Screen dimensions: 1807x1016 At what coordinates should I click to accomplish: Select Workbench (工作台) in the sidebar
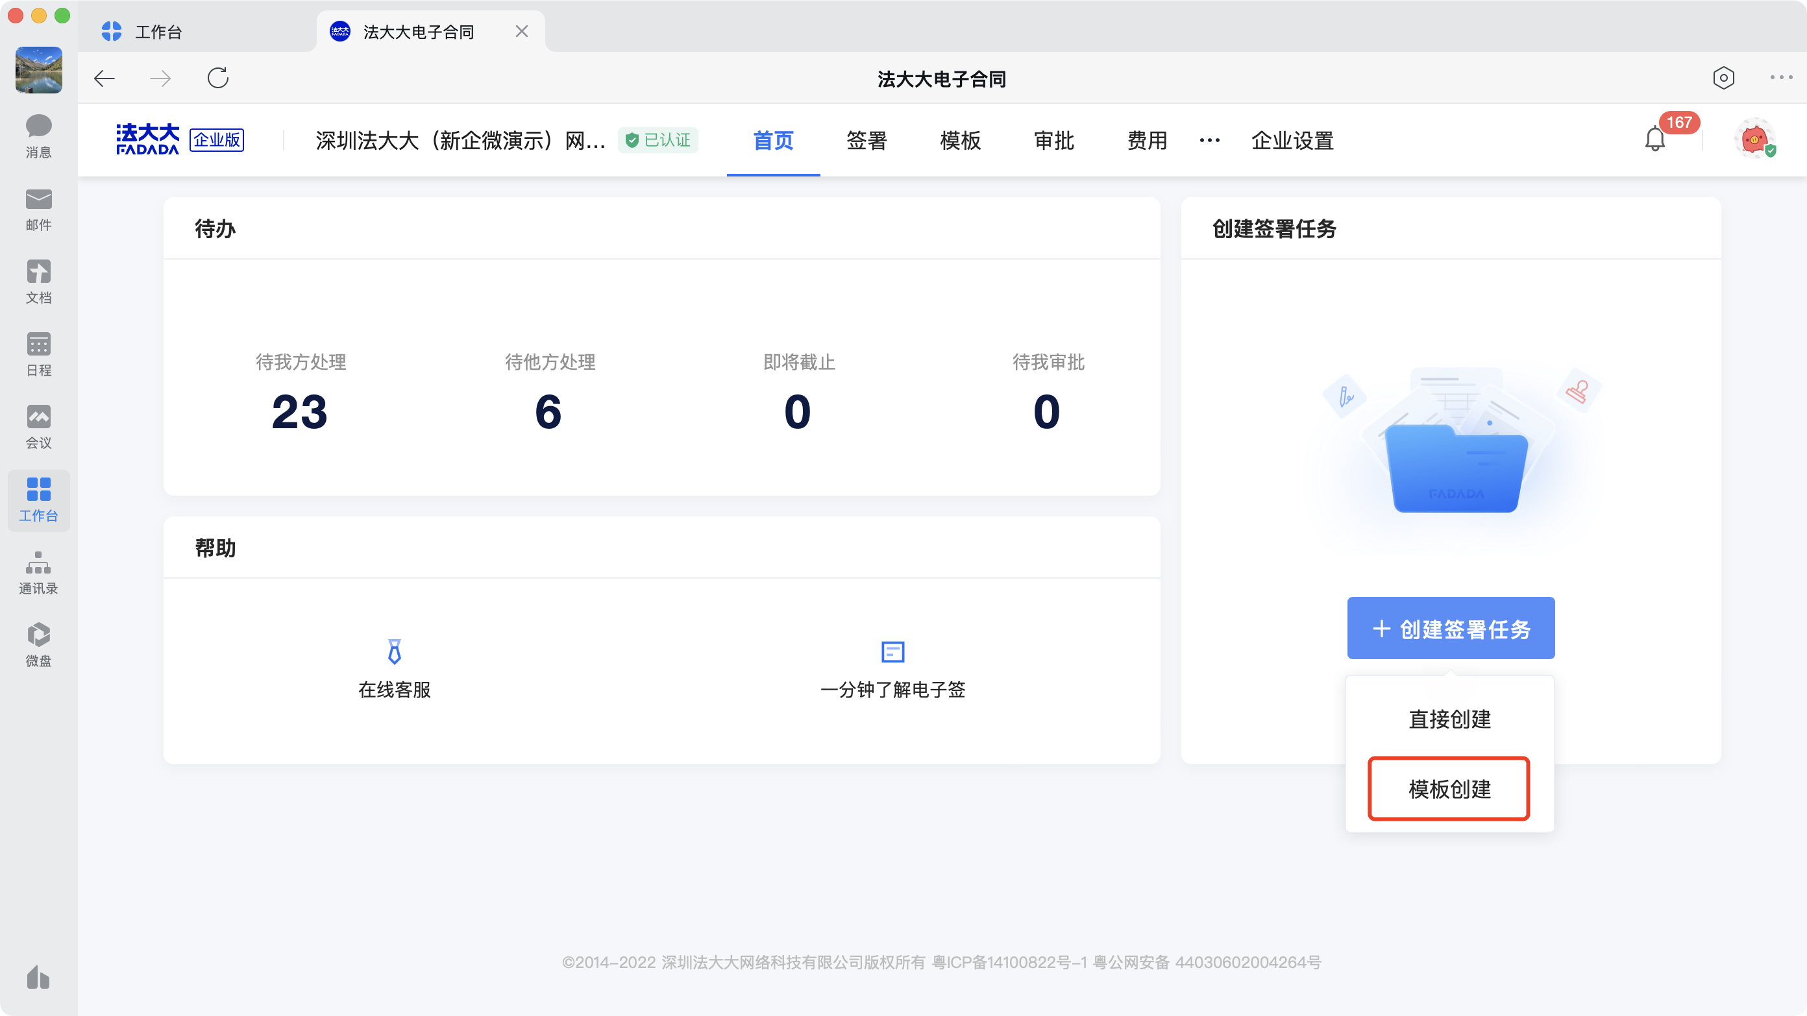[38, 500]
